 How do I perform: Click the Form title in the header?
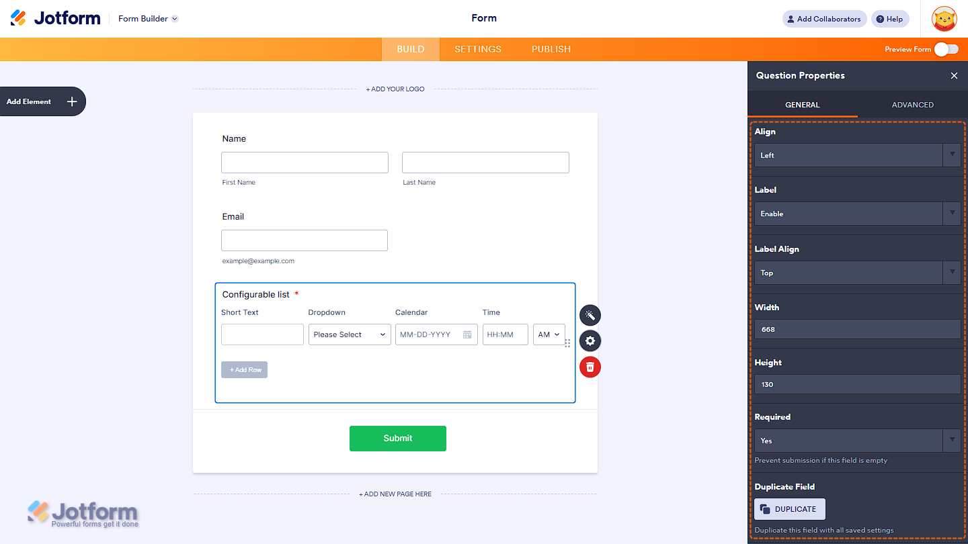(484, 18)
